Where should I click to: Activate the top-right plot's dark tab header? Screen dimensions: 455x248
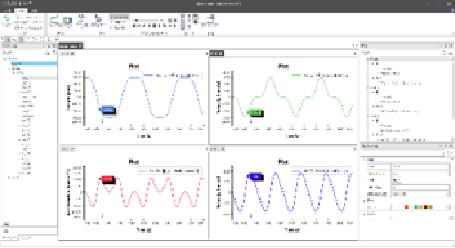216,53
